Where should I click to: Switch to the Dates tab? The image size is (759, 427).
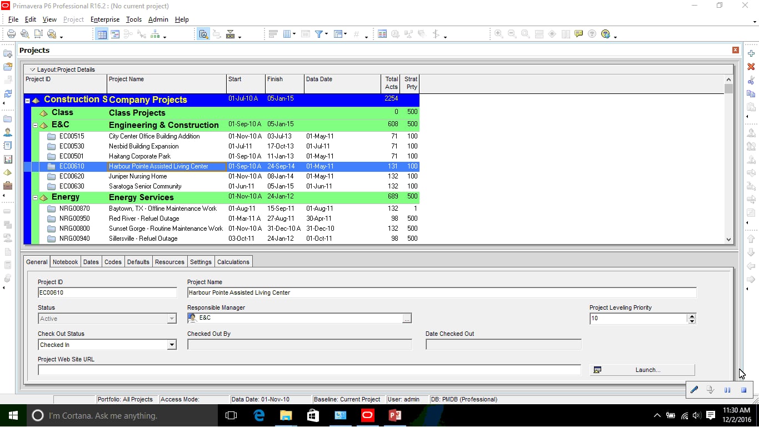91,262
